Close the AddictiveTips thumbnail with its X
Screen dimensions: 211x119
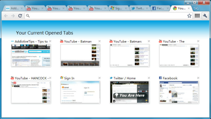pyautogui.click(x=50, y=41)
